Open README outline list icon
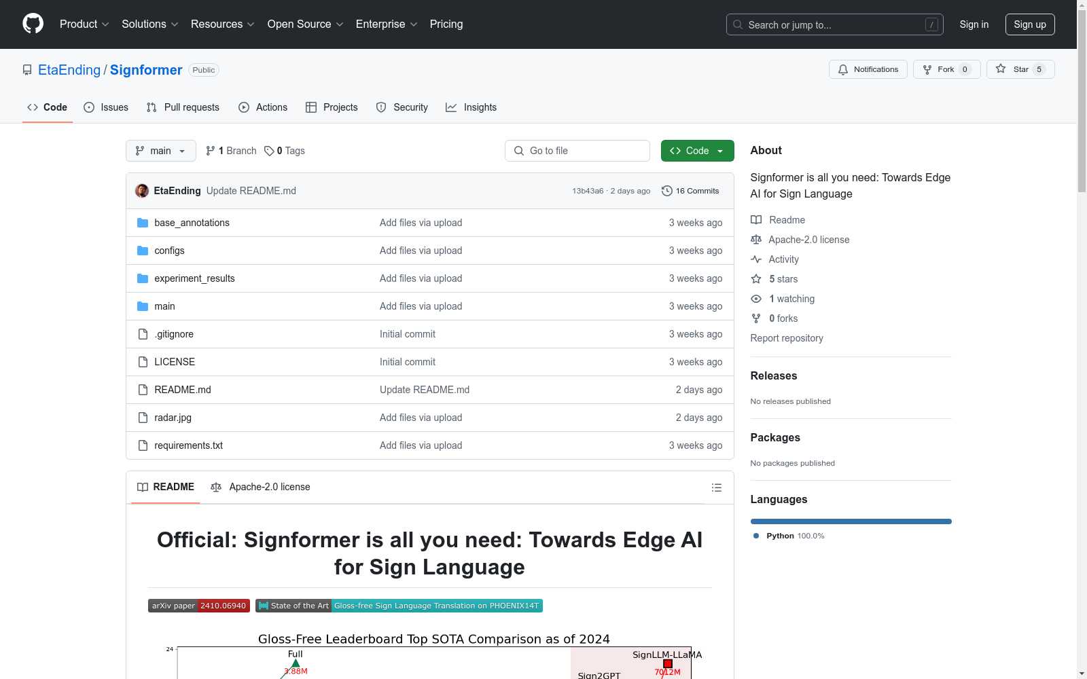Image resolution: width=1087 pixels, height=679 pixels. point(716,488)
